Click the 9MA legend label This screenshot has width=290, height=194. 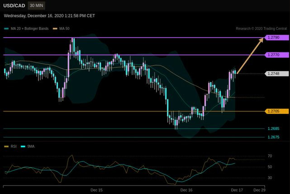[x=31, y=147]
